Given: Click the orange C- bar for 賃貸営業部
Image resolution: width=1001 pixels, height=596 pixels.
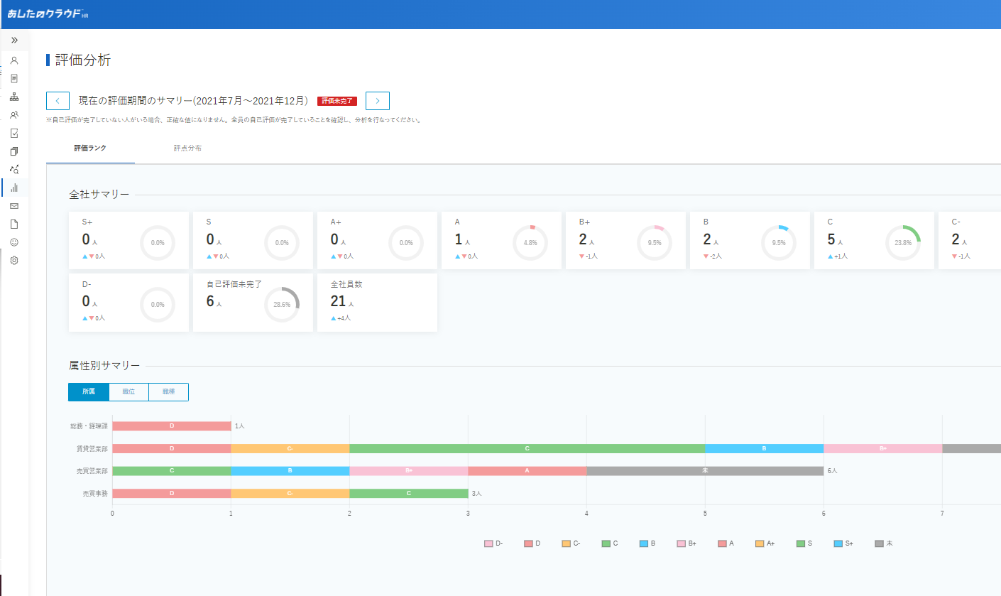Looking at the screenshot, I should pyautogui.click(x=290, y=449).
